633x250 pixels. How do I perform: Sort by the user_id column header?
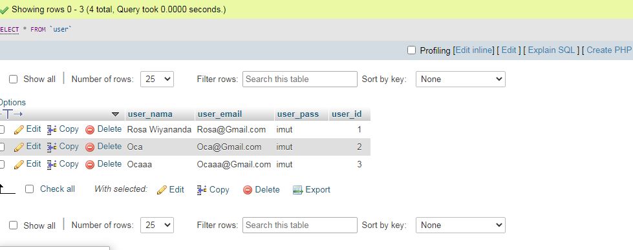(x=347, y=114)
